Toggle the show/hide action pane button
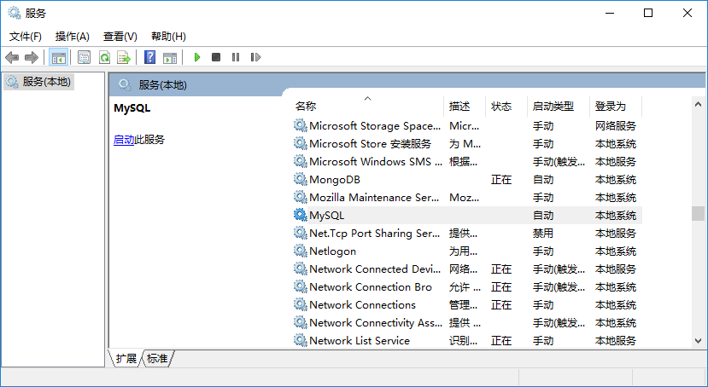Screen dimensions: 708x387 pyautogui.click(x=170, y=57)
